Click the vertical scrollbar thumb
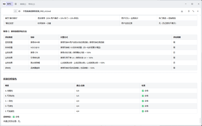Screen dimensions: 202x126 (200, 121)
